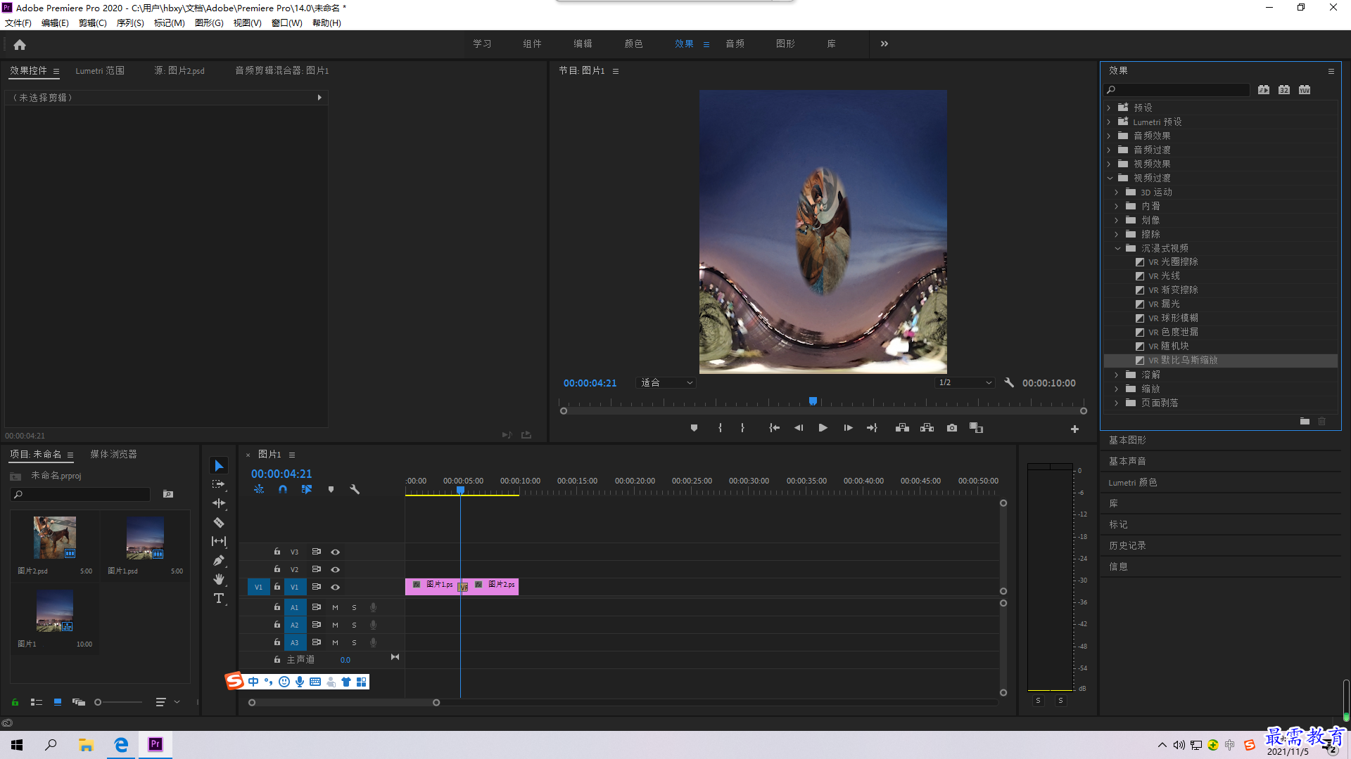Open the 序列(S) menu

(130, 23)
